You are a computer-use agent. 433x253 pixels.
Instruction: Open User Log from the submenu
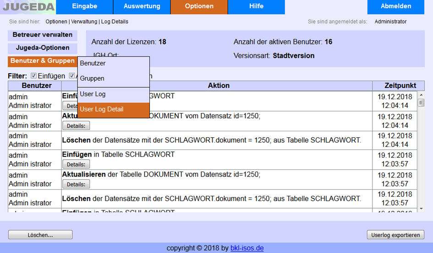(x=113, y=94)
